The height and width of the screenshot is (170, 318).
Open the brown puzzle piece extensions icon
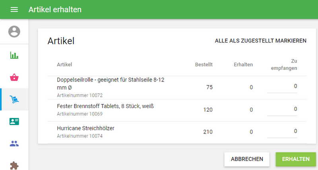point(14,165)
